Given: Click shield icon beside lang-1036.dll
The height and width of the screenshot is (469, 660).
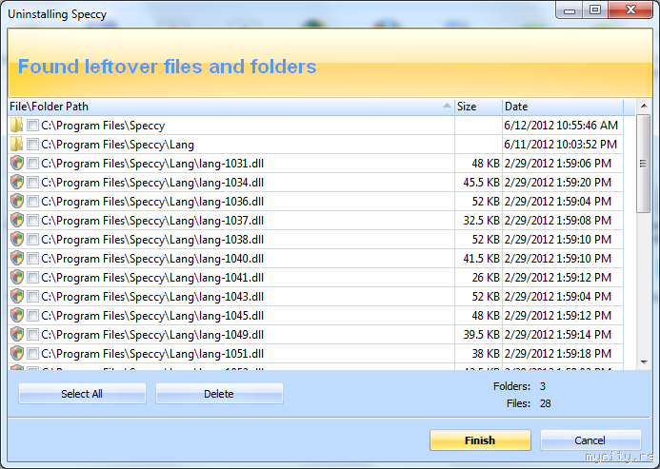Looking at the screenshot, I should [17, 201].
